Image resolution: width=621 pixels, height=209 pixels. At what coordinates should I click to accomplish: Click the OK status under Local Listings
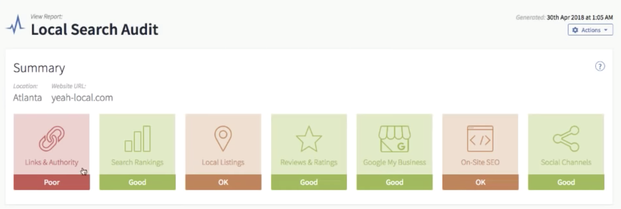click(x=223, y=182)
